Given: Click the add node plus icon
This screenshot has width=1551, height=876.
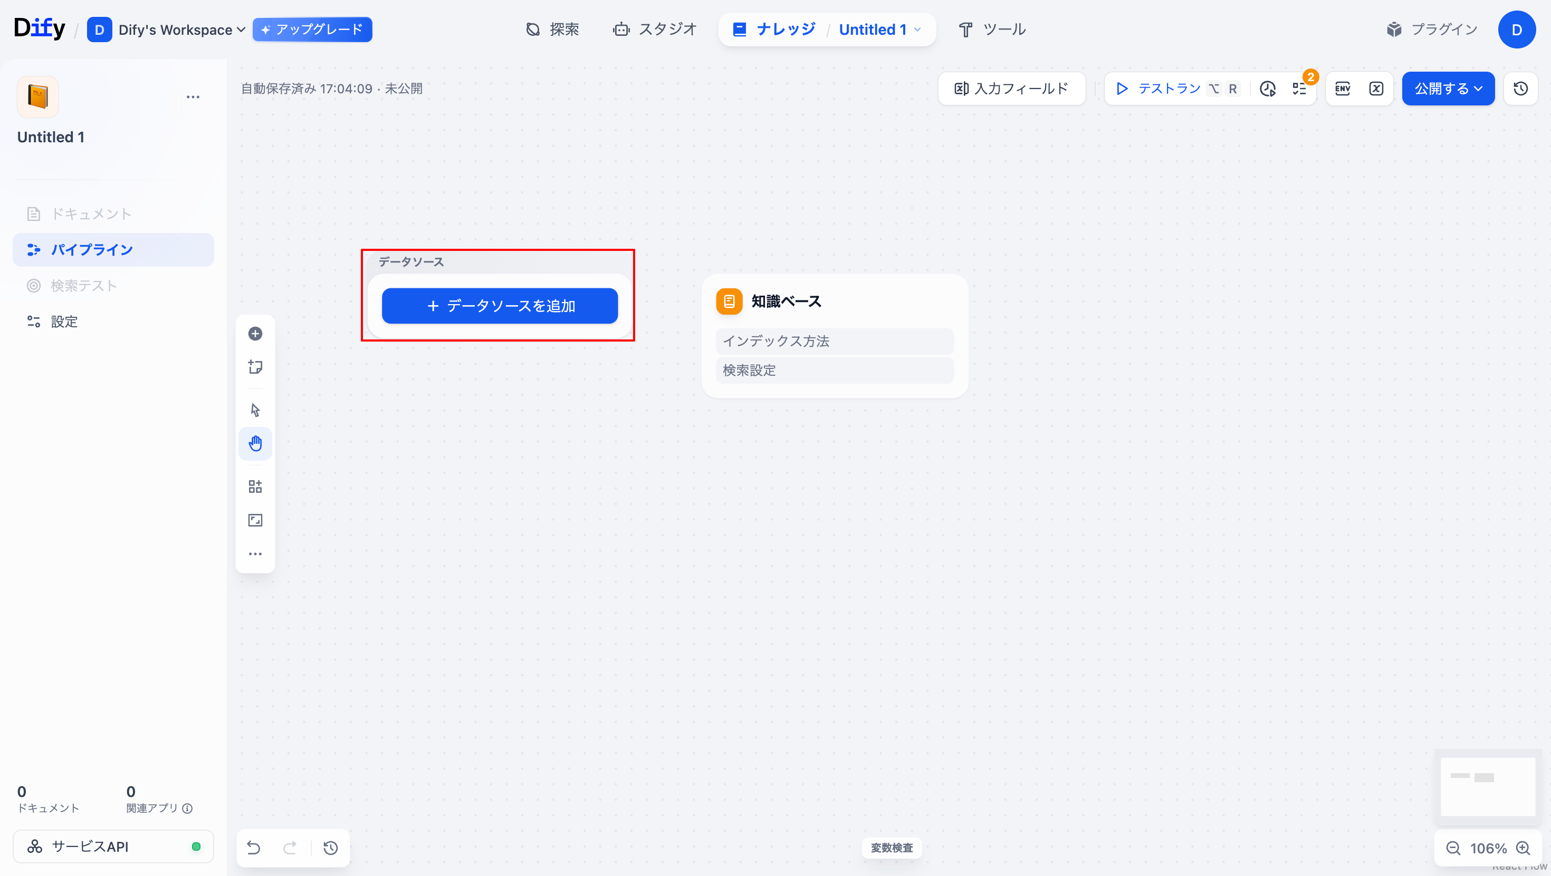Looking at the screenshot, I should coord(255,333).
